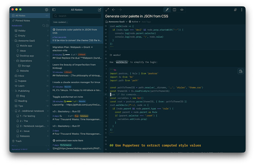
Task: Open the Website notebook
Action: click(30, 71)
